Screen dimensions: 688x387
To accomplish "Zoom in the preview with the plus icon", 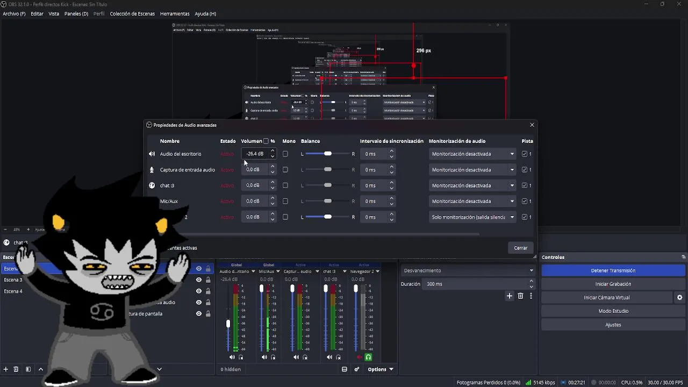I will 28,230.
